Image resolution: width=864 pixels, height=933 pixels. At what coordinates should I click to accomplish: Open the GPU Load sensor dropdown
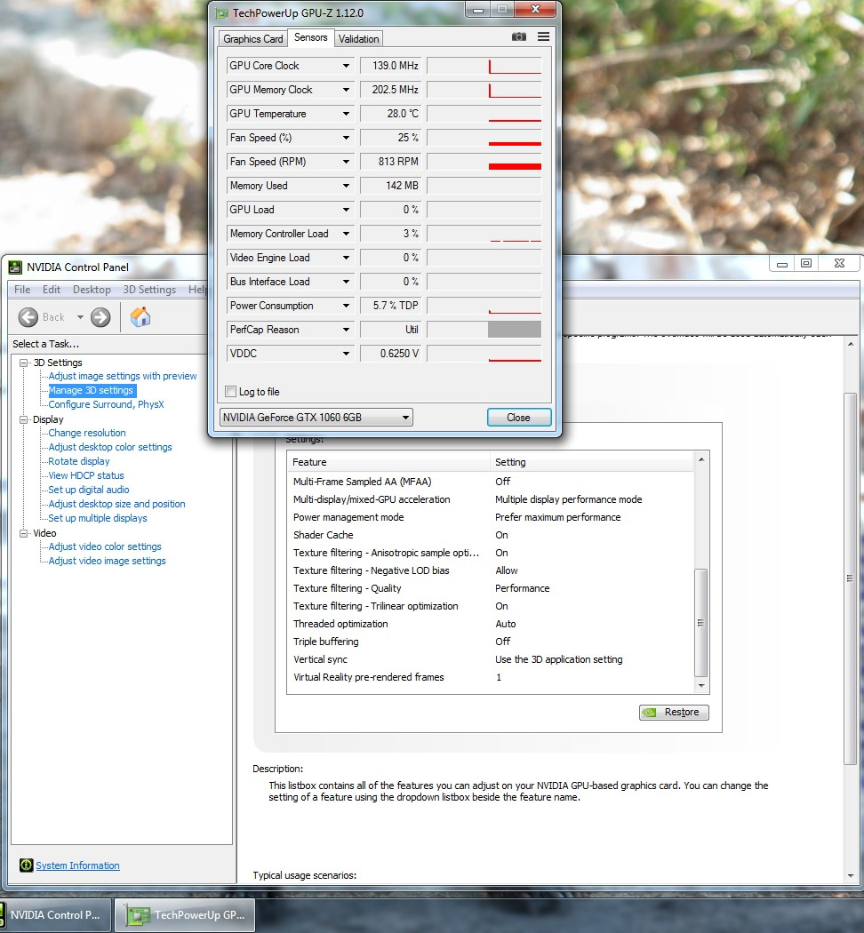coord(346,210)
